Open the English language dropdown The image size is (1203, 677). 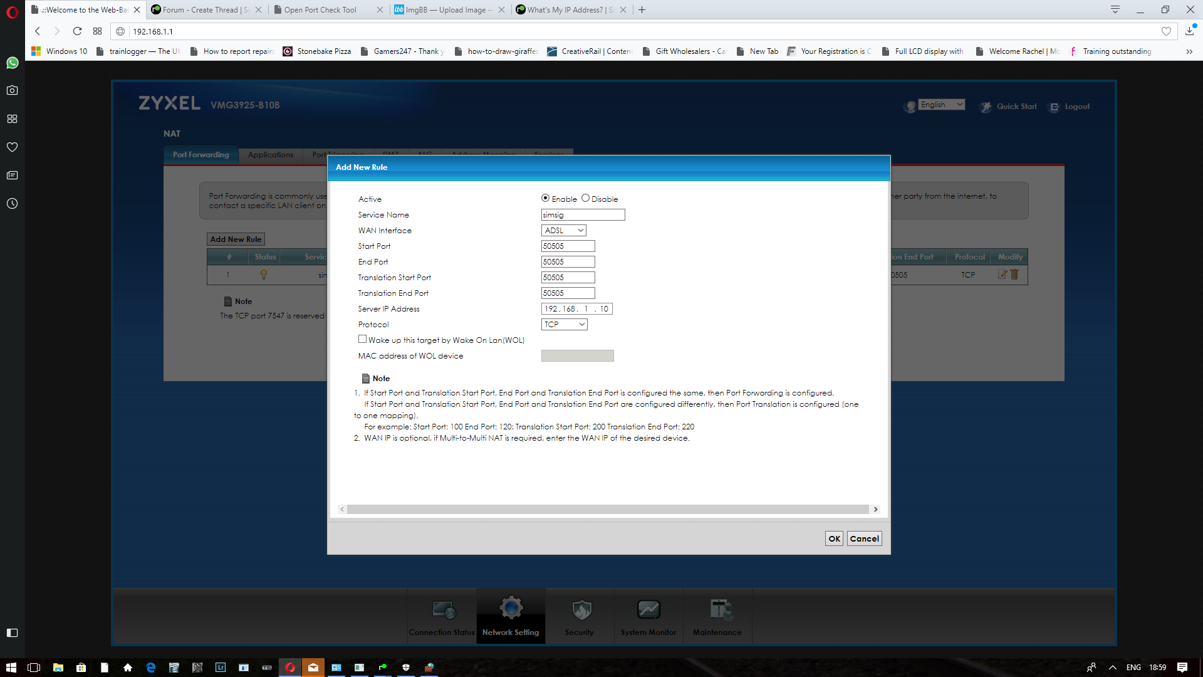pyautogui.click(x=942, y=105)
